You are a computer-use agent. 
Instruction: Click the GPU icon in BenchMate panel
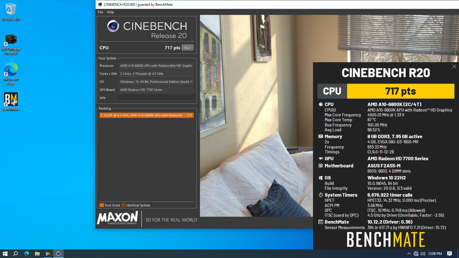(x=321, y=159)
